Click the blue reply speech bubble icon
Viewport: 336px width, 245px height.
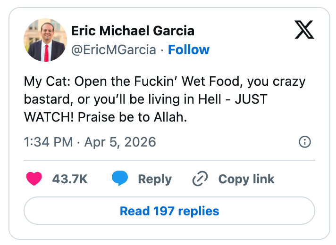point(120,179)
